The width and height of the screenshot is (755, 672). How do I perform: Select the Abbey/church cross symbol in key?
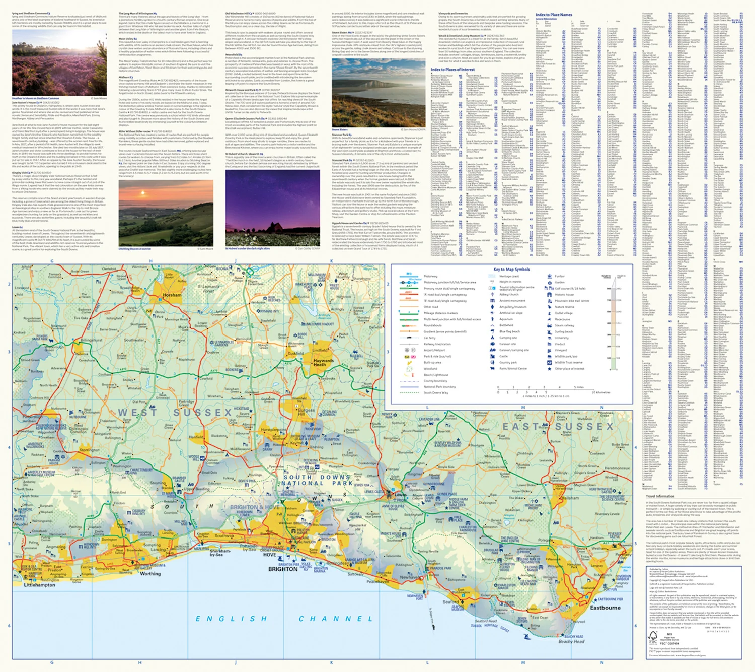tap(492, 294)
